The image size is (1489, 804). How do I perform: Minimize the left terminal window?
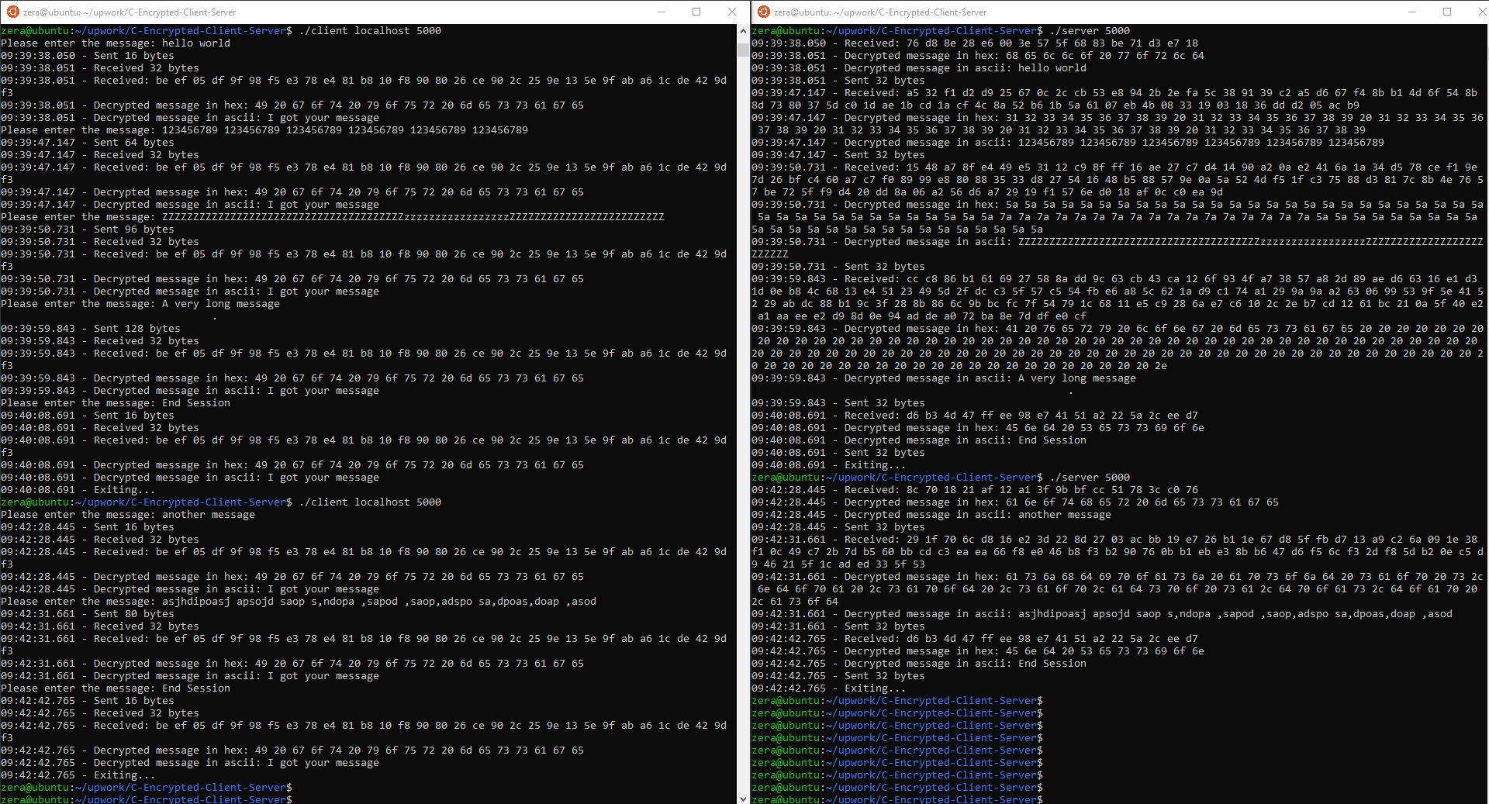pyautogui.click(x=662, y=12)
